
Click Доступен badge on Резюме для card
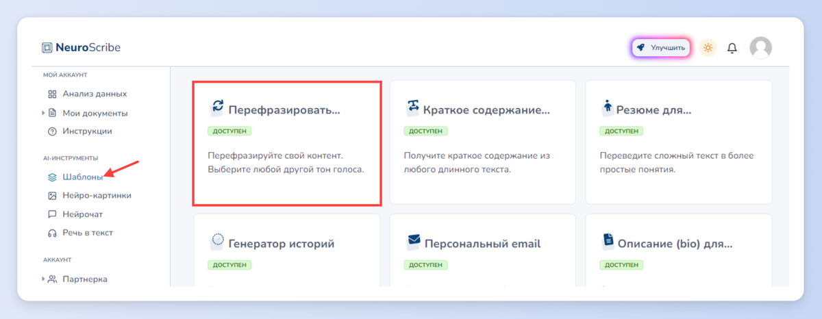pyautogui.click(x=621, y=131)
